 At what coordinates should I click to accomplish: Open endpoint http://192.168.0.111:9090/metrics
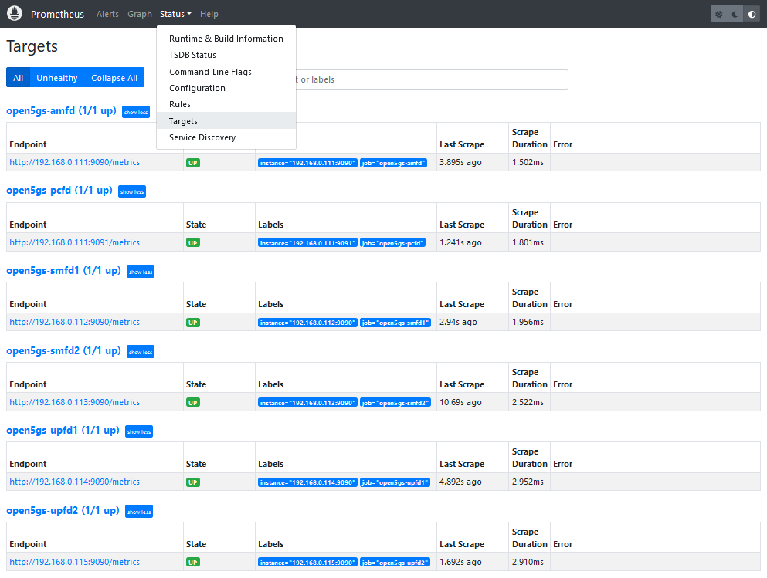click(x=74, y=162)
